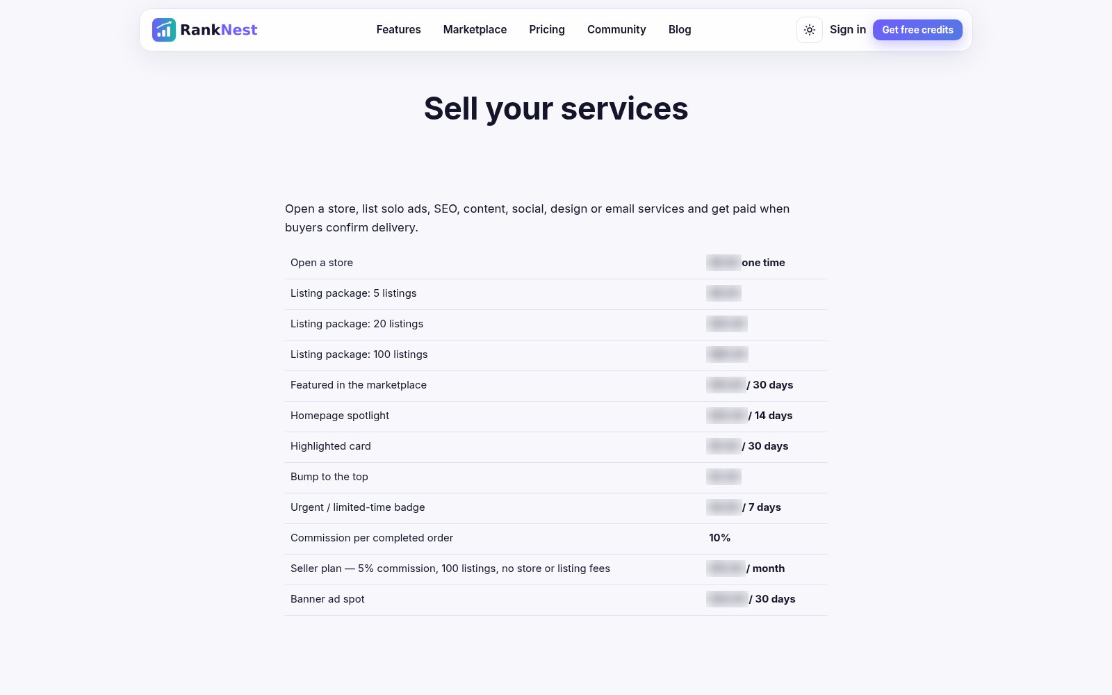Click the 'Open a store' row label

tap(322, 263)
